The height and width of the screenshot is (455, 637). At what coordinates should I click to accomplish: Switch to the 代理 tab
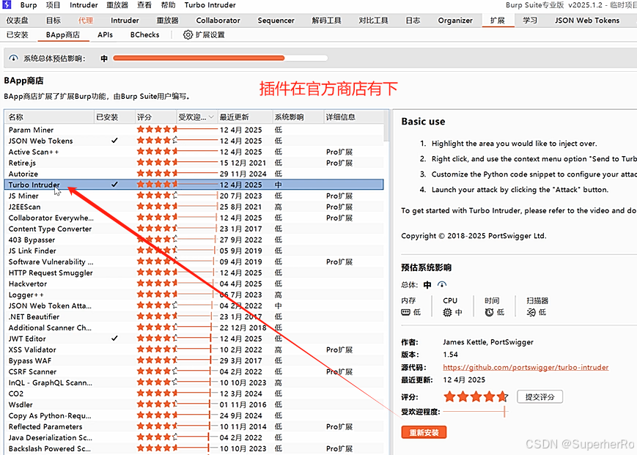click(86, 21)
